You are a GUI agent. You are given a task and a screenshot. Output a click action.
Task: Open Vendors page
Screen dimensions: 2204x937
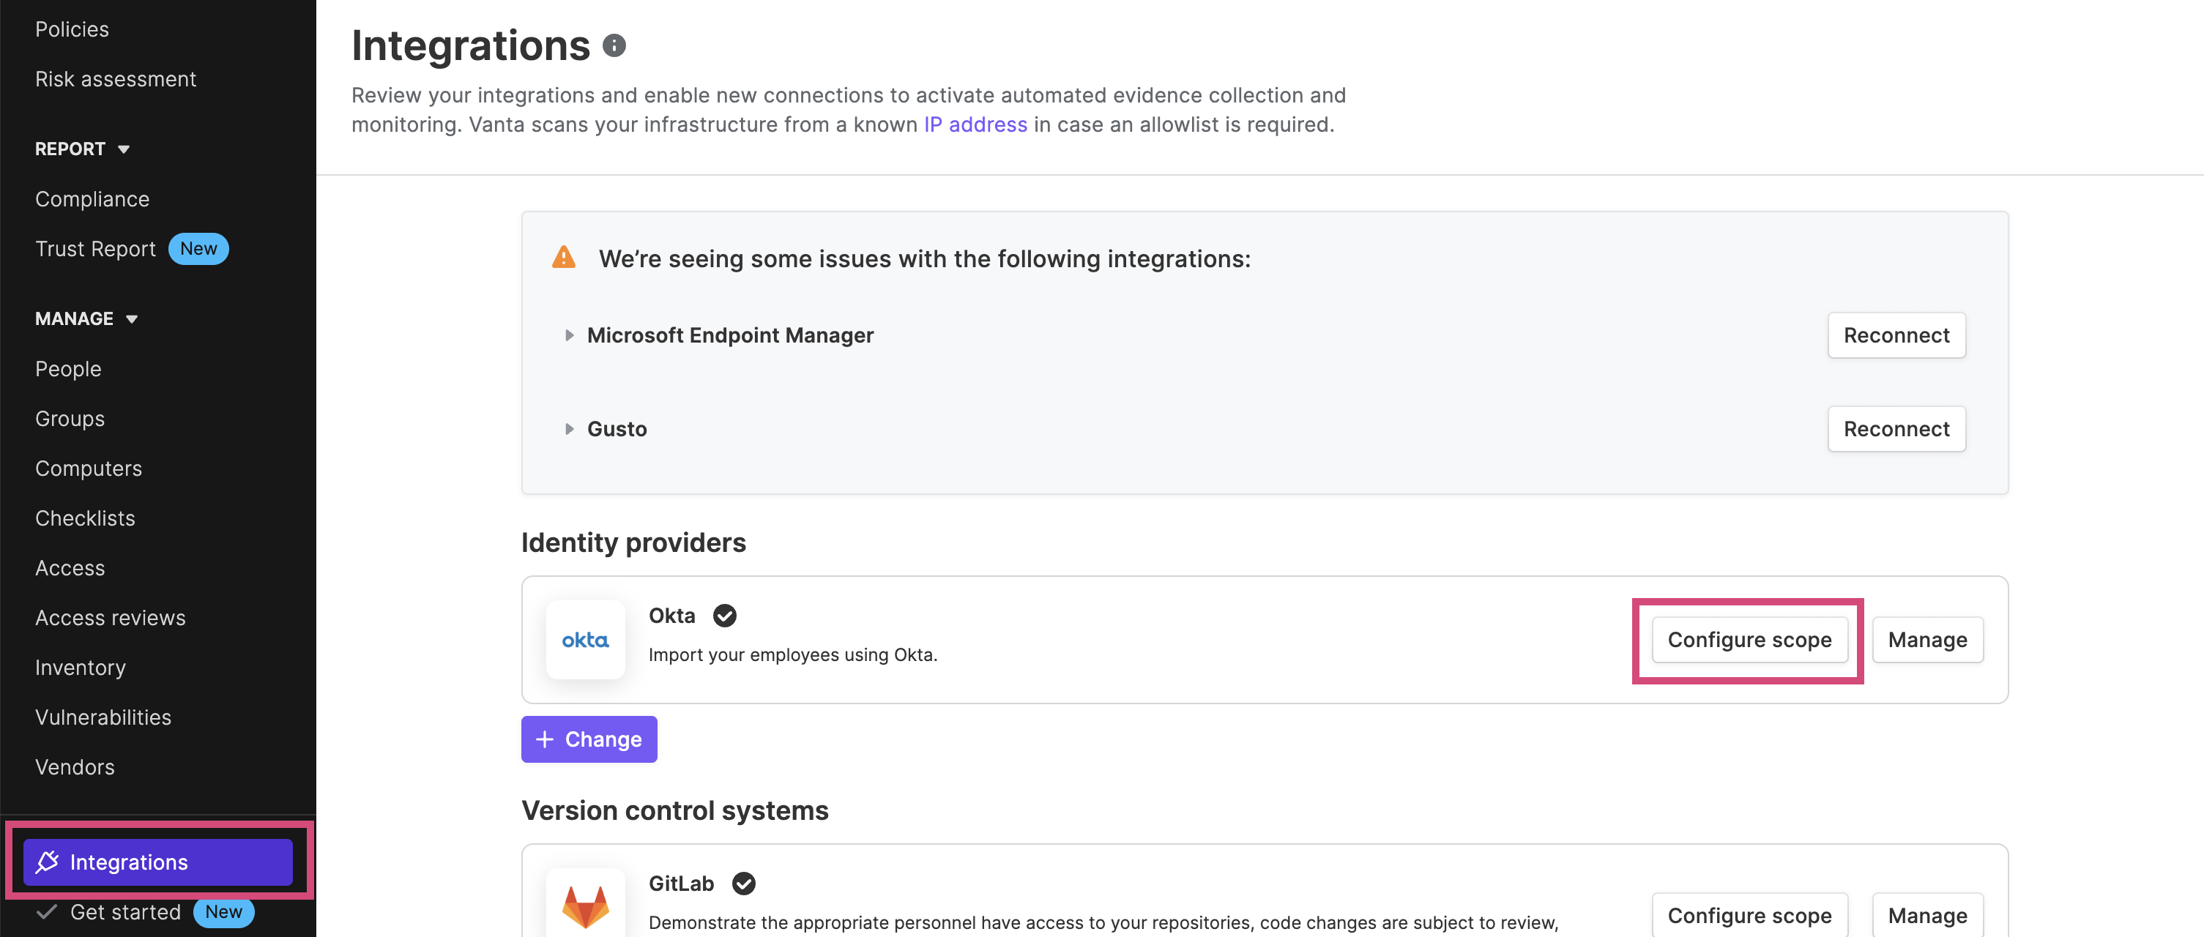75,766
